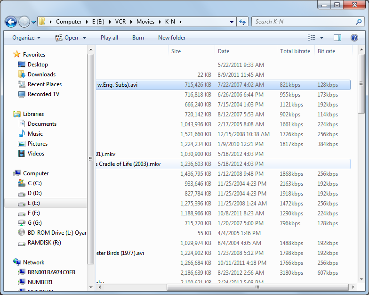Open the selected file with Open button

[67, 38]
